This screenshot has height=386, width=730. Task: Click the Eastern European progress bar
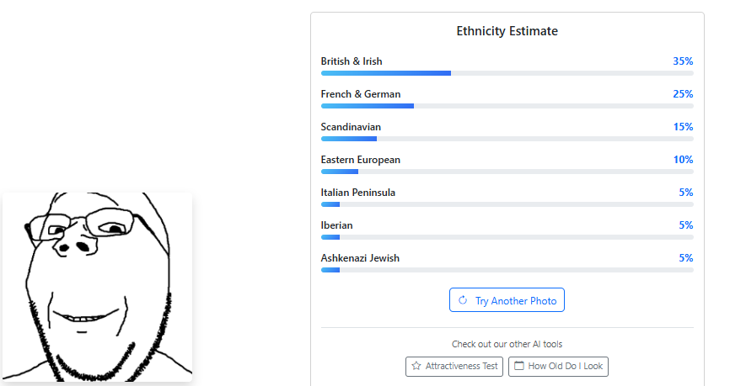pyautogui.click(x=507, y=172)
